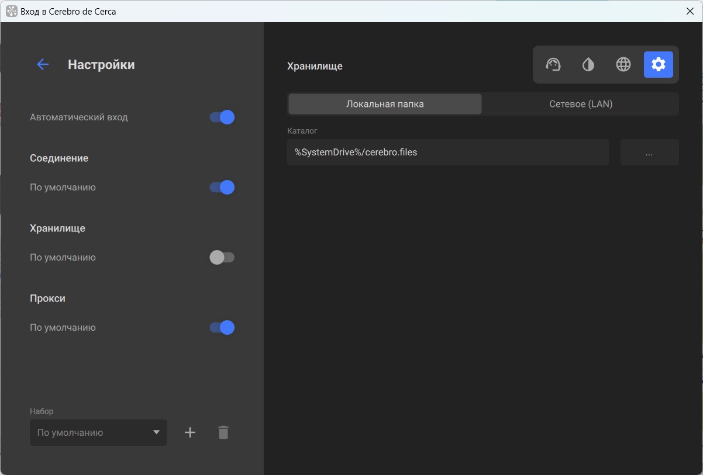
Task: Browse for folder with the ... button
Action: (649, 152)
